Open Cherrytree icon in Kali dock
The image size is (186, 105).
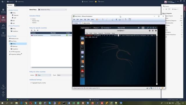[x=82, y=71]
